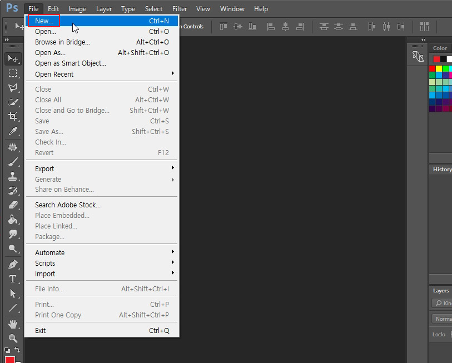Screen dimensions: 452x363
Task: Choose Browse in Bridge...
Action: click(x=102, y=42)
